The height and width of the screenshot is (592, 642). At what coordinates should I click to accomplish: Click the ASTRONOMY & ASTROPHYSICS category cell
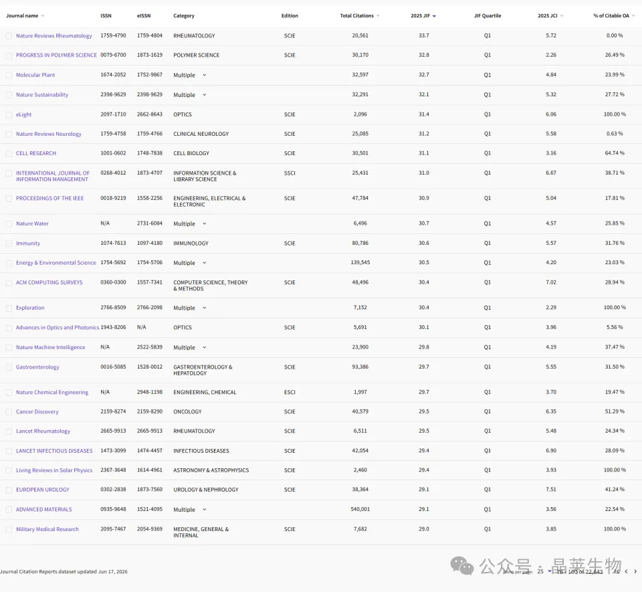click(x=211, y=470)
